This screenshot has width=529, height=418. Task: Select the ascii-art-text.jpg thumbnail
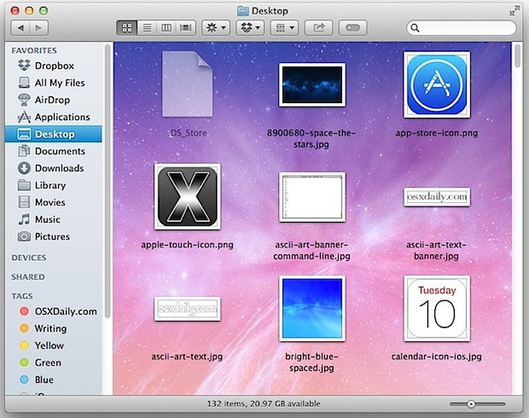(x=187, y=309)
